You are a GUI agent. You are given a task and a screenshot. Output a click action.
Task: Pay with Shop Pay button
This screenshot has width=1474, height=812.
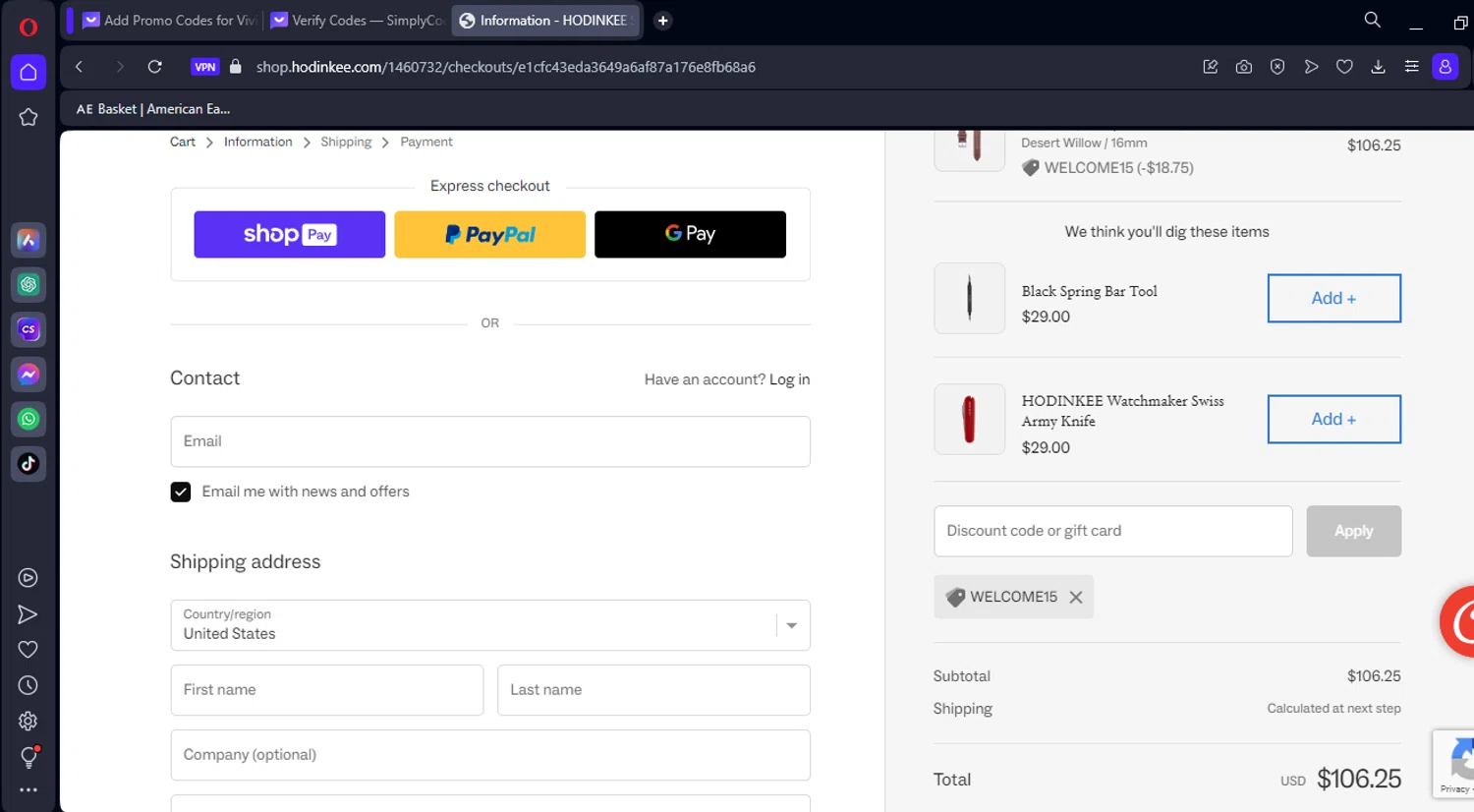[290, 234]
